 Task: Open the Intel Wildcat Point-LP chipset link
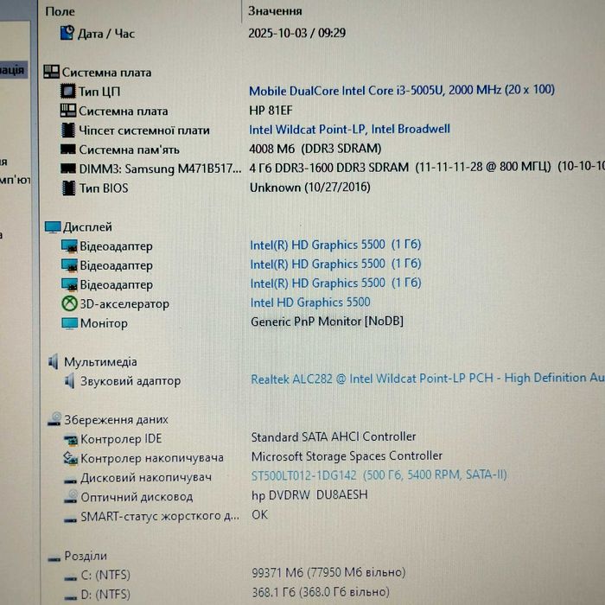349,130
